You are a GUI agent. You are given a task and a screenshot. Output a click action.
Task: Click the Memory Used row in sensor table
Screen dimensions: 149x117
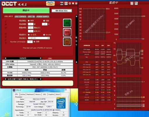click(96, 52)
